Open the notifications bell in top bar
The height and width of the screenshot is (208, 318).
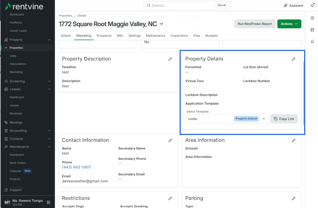(x=312, y=5)
